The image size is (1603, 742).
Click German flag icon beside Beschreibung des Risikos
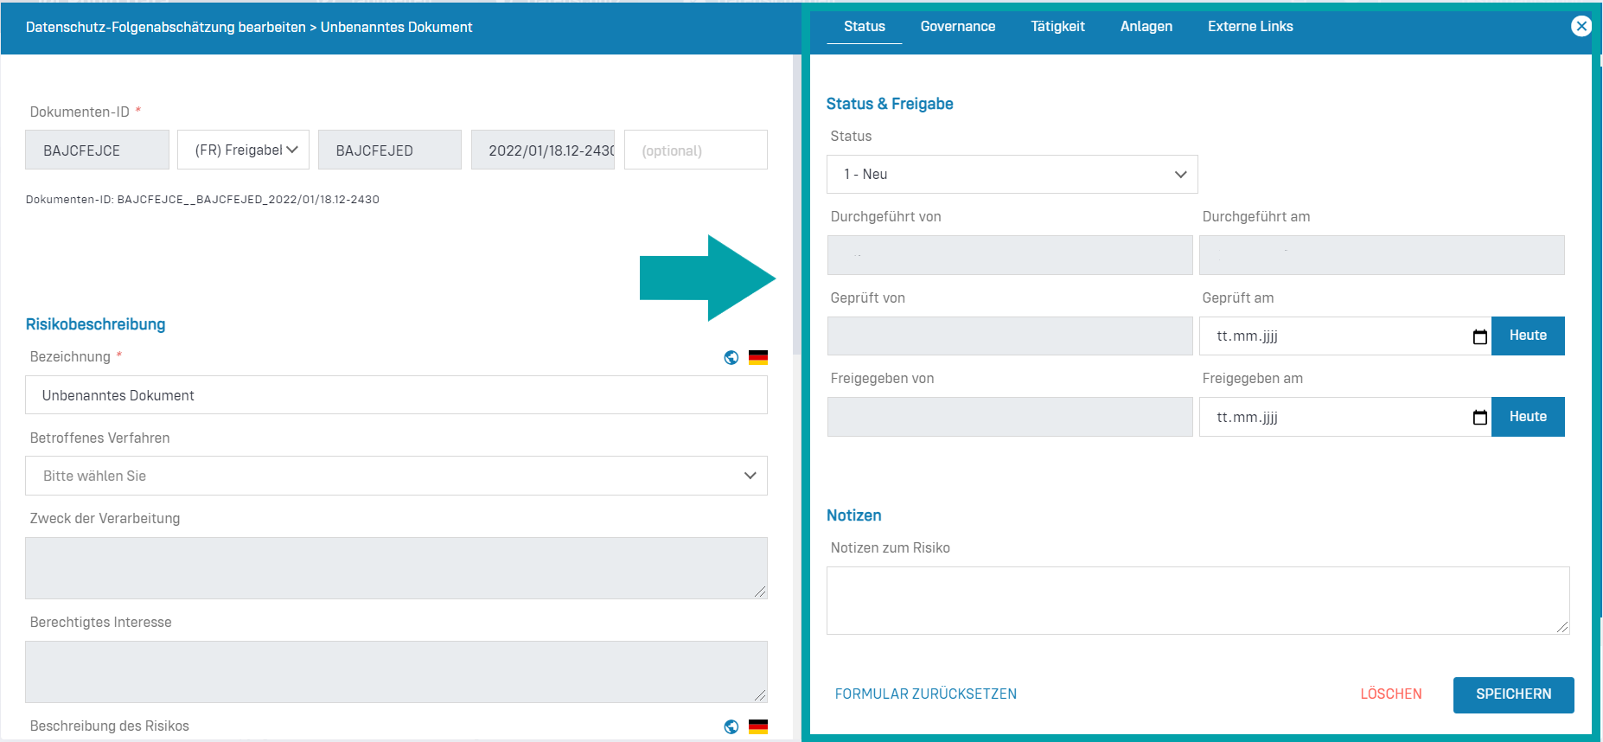[x=758, y=726]
